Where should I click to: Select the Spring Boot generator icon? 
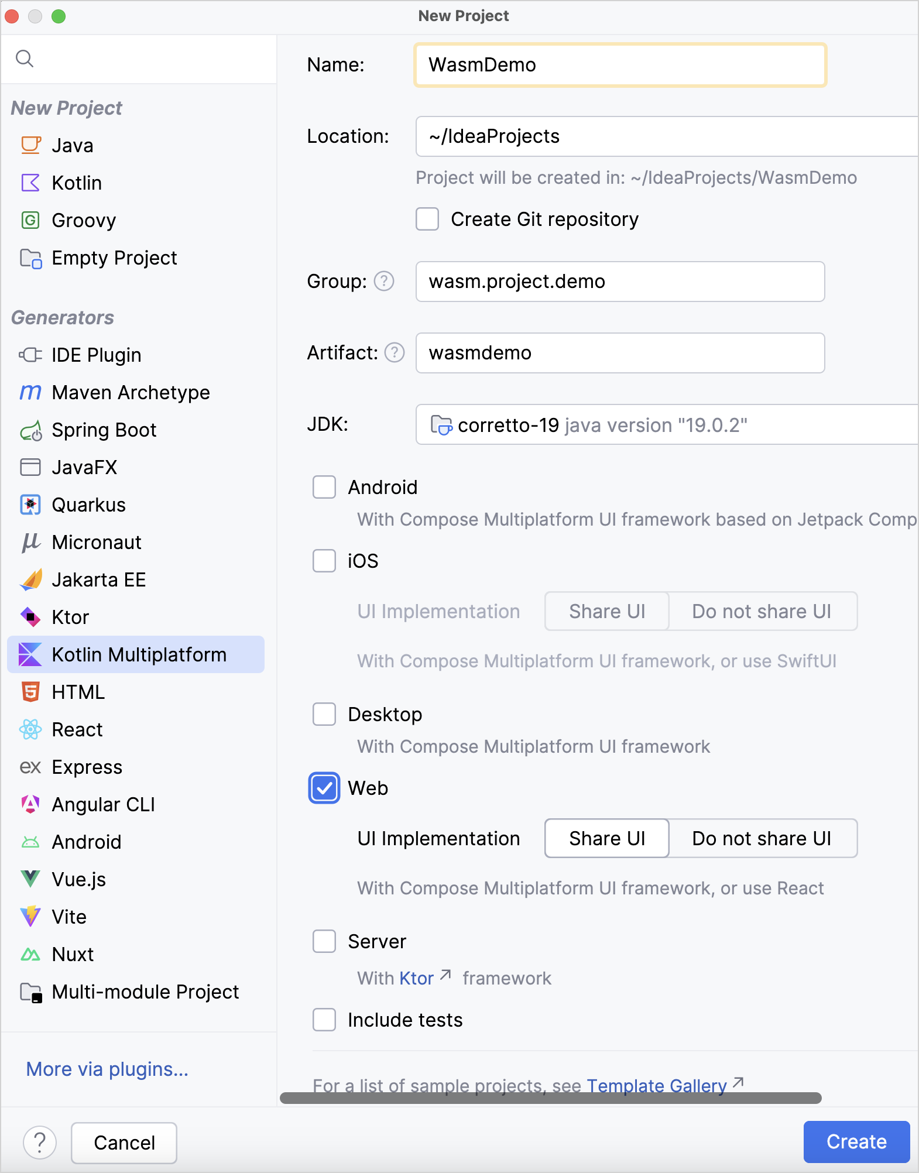point(30,431)
